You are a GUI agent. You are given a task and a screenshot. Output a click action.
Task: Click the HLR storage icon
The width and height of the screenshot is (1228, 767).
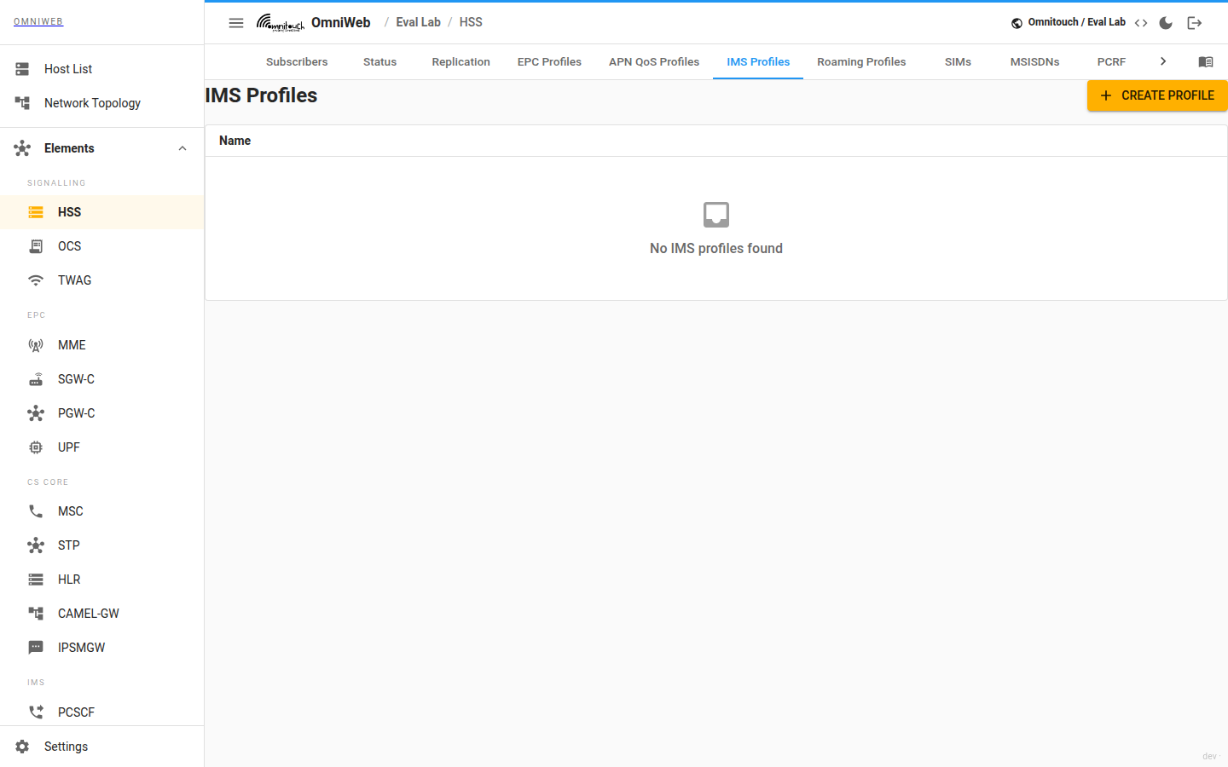36,580
